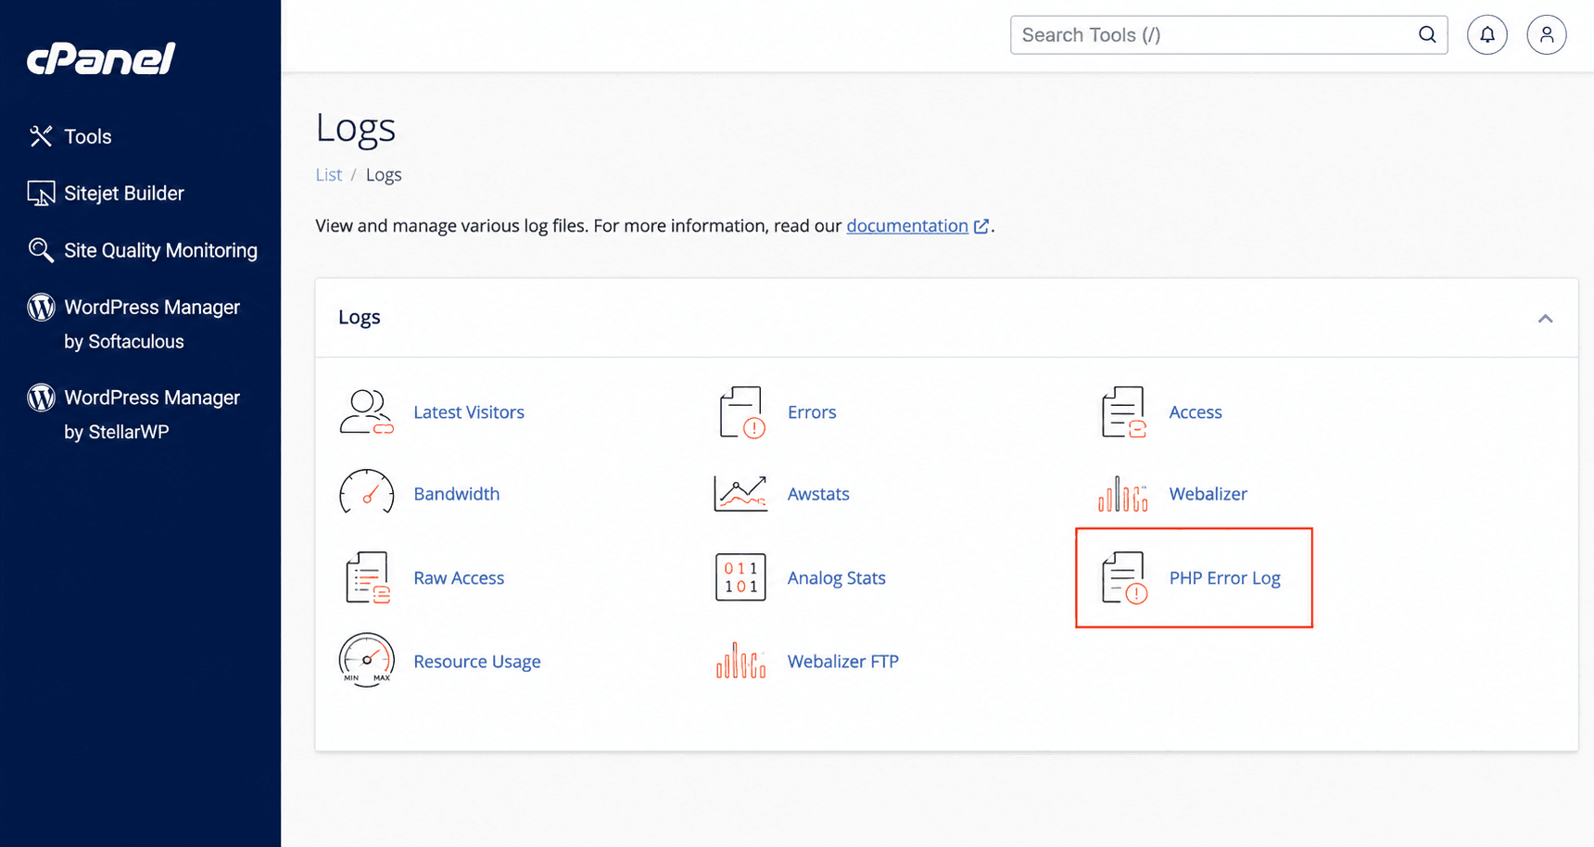This screenshot has height=847, width=1594.
Task: Open the Webalizer link
Action: [x=1208, y=494]
